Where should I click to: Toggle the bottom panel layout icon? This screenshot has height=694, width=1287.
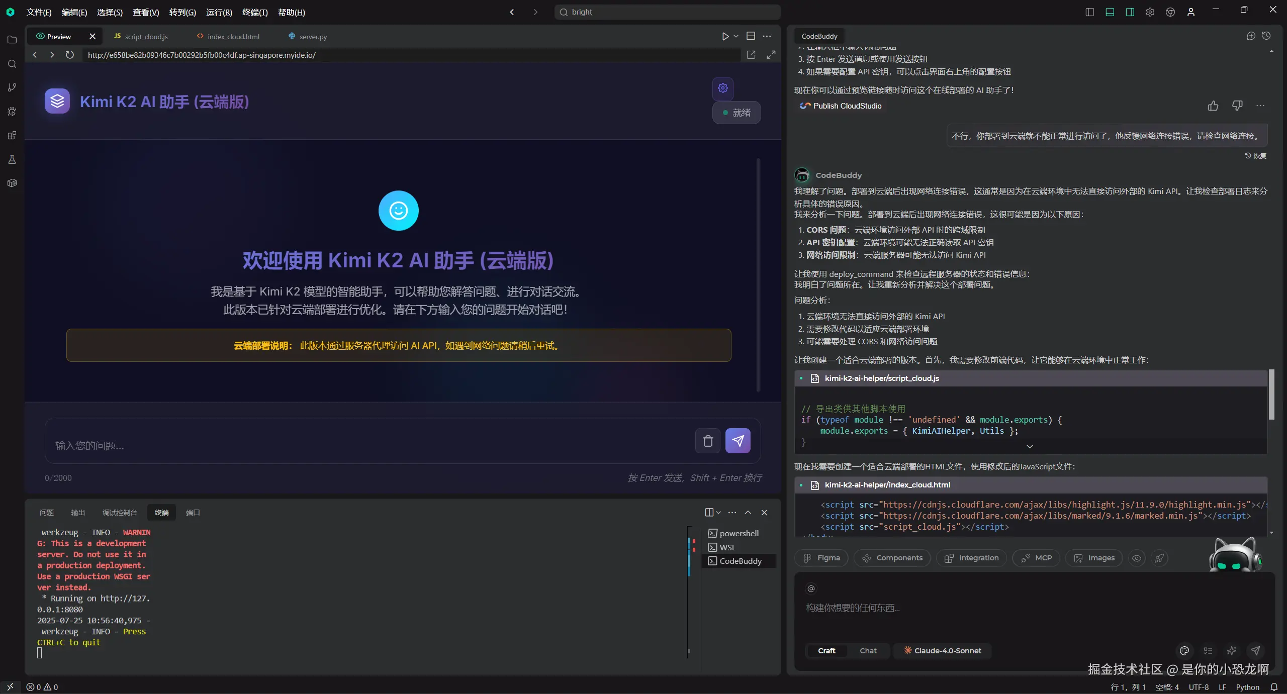(x=1110, y=12)
